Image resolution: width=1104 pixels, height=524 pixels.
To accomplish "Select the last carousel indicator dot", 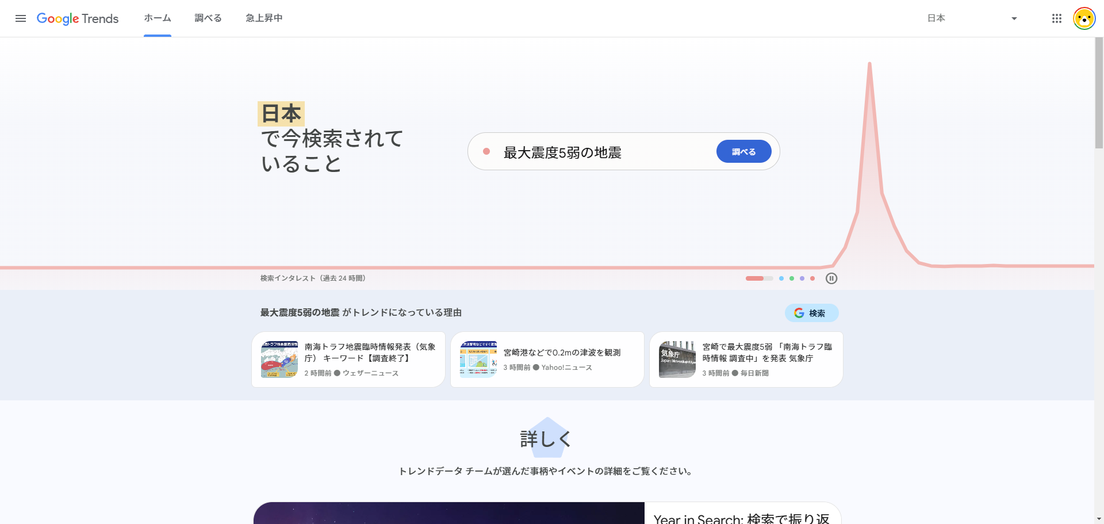I will 812,278.
